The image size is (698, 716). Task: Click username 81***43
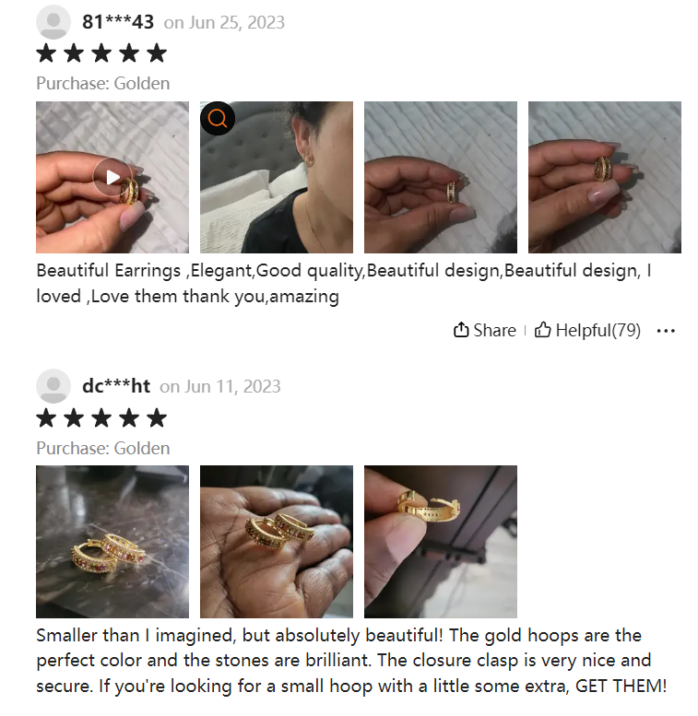tap(118, 22)
